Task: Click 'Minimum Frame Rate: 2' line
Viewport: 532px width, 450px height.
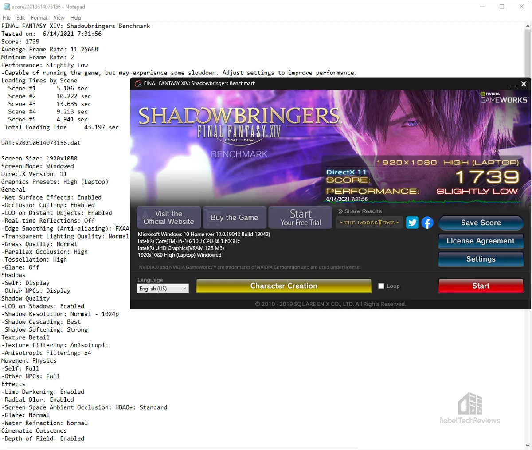Action: (x=38, y=57)
